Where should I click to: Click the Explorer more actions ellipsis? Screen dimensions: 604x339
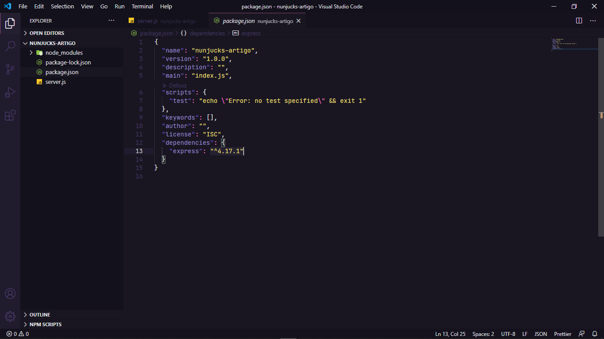coord(111,21)
